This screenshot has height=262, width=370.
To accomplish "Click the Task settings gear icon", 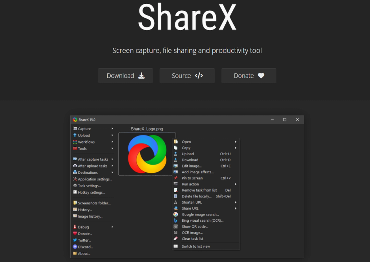I will (75, 186).
